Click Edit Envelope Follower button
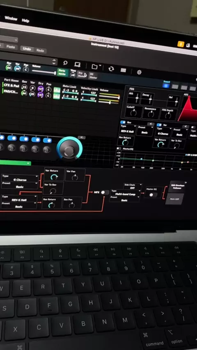The image size is (197, 350). (x=178, y=186)
